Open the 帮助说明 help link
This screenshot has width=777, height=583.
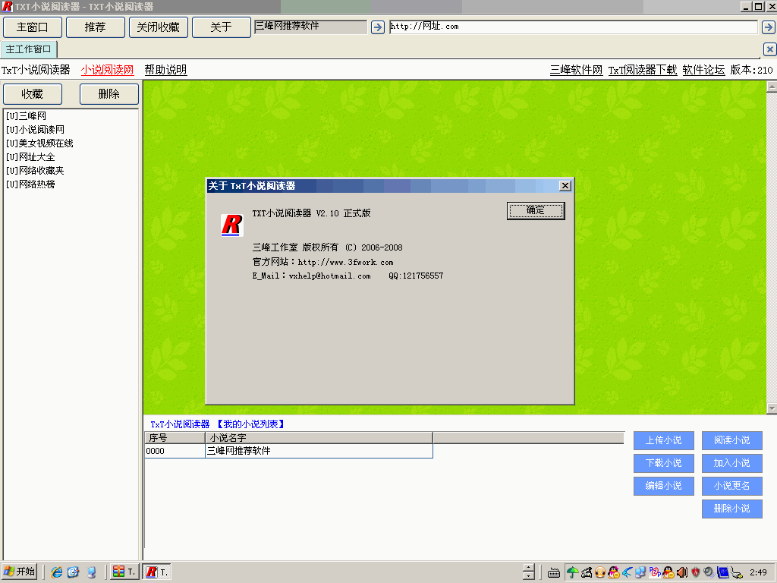[165, 70]
